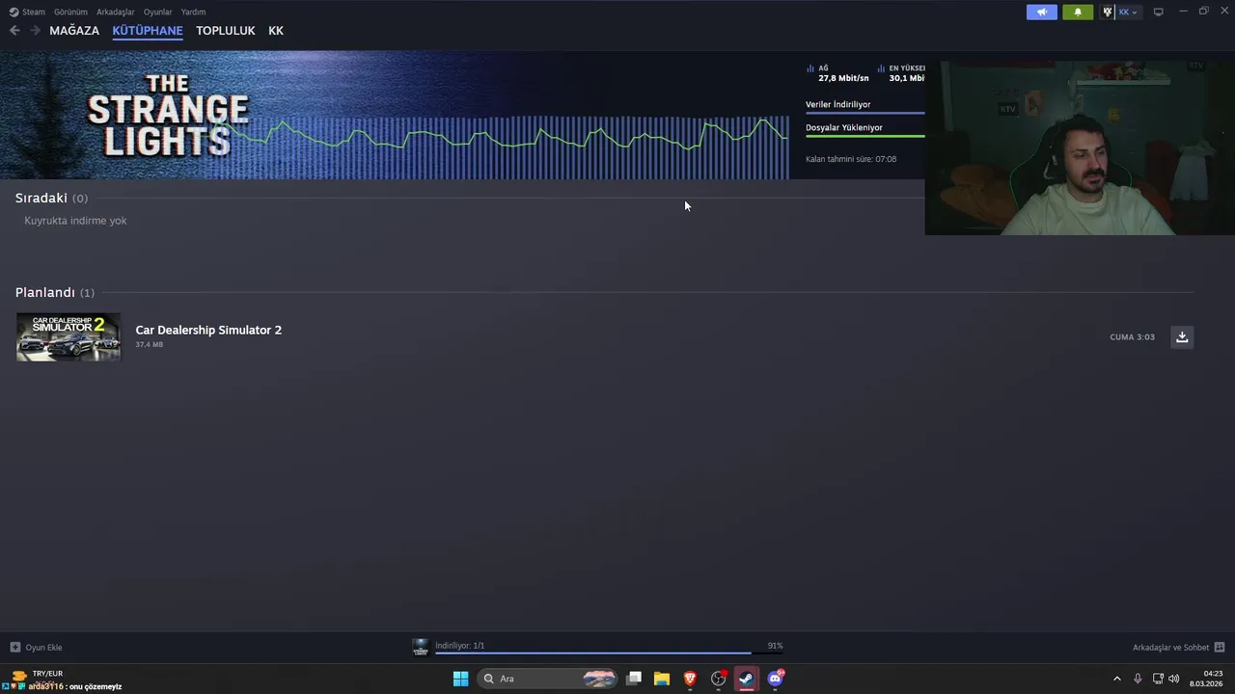The width and height of the screenshot is (1235, 694).
Task: Open the Görünüm menu
Action: click(x=70, y=12)
